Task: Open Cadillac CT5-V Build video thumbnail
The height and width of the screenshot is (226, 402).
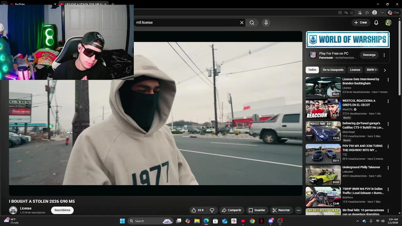Action: (x=323, y=131)
